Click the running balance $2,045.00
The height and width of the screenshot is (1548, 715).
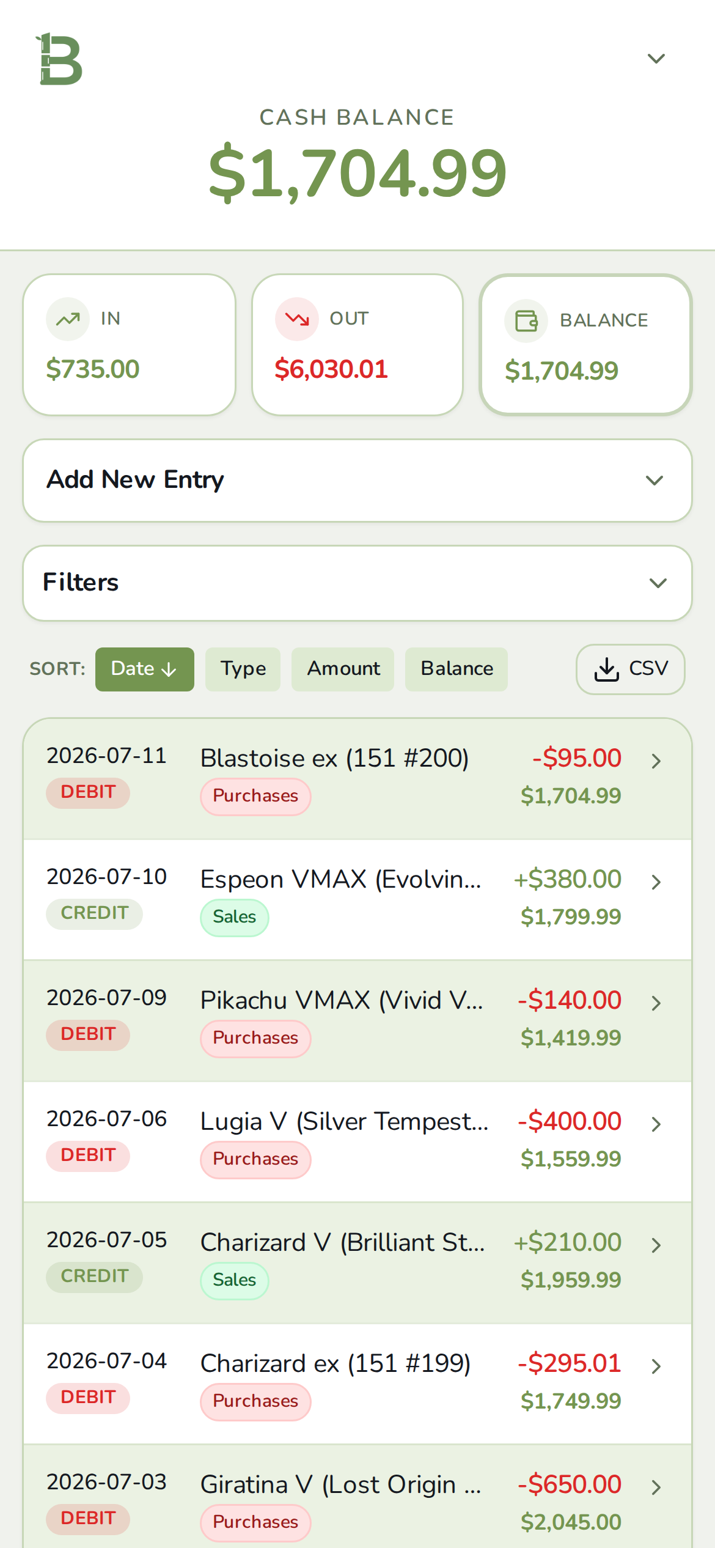[x=571, y=1522]
